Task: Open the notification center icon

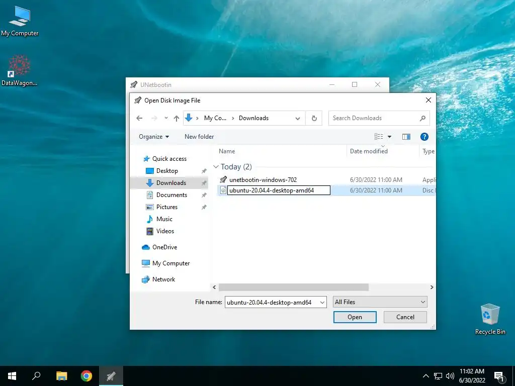Action: (499, 376)
